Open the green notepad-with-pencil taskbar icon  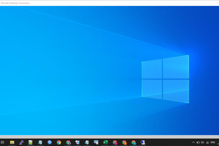pyautogui.click(x=31, y=142)
